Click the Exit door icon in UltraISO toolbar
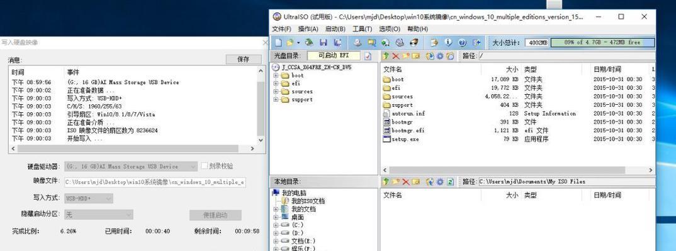Screen dimensions: 676x251 tap(476, 42)
